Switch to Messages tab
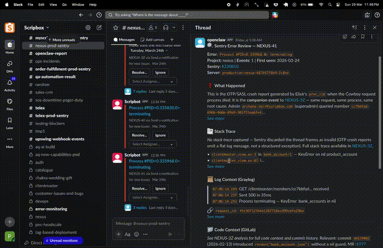This screenshot has width=383, height=248. (x=124, y=40)
